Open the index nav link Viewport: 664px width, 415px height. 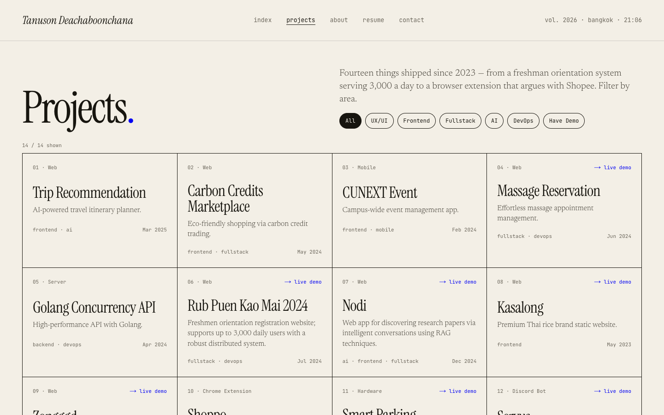point(262,20)
